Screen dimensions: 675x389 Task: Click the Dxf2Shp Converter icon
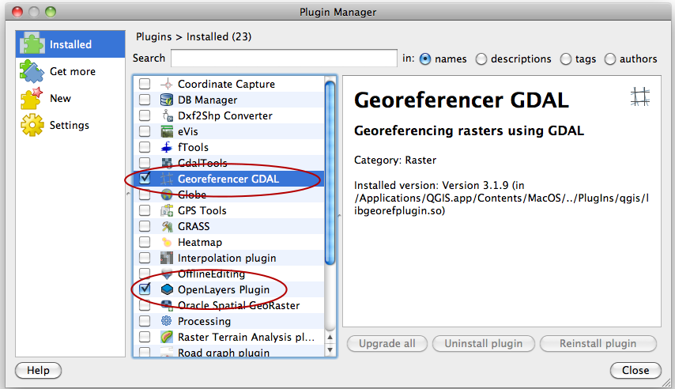point(167,115)
